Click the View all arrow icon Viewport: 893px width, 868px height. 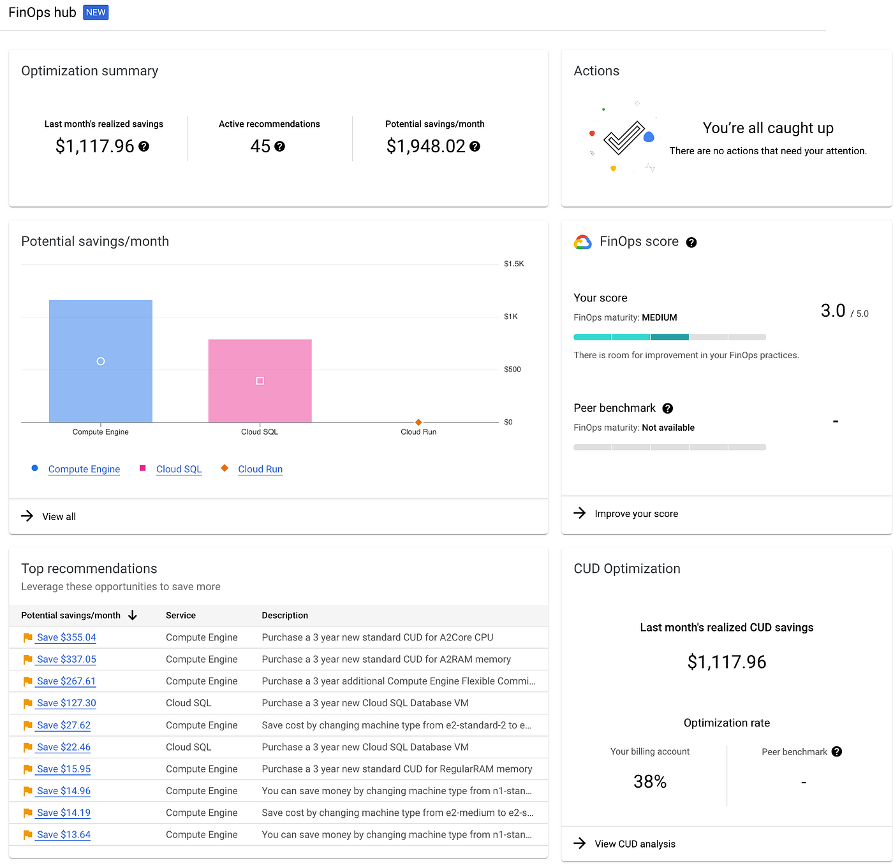point(27,516)
